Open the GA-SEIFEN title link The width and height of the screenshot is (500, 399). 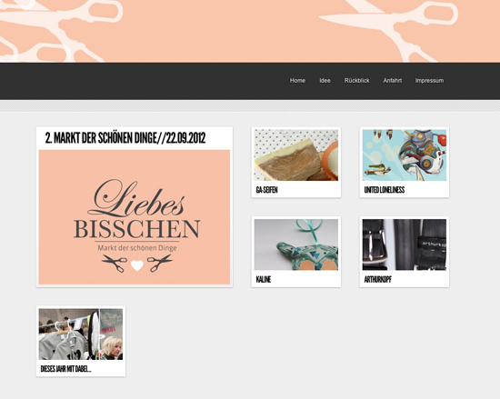click(x=267, y=190)
